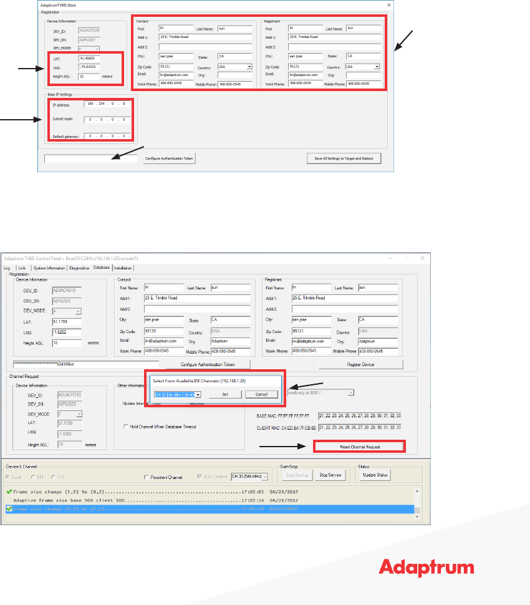Select the Fixed radio button
The width and height of the screenshot is (530, 605).
click(7, 477)
